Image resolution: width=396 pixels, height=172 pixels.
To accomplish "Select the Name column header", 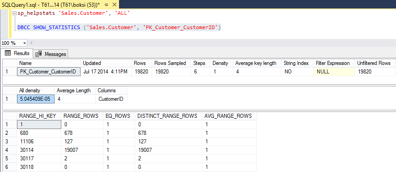I will pyautogui.click(x=49, y=63).
